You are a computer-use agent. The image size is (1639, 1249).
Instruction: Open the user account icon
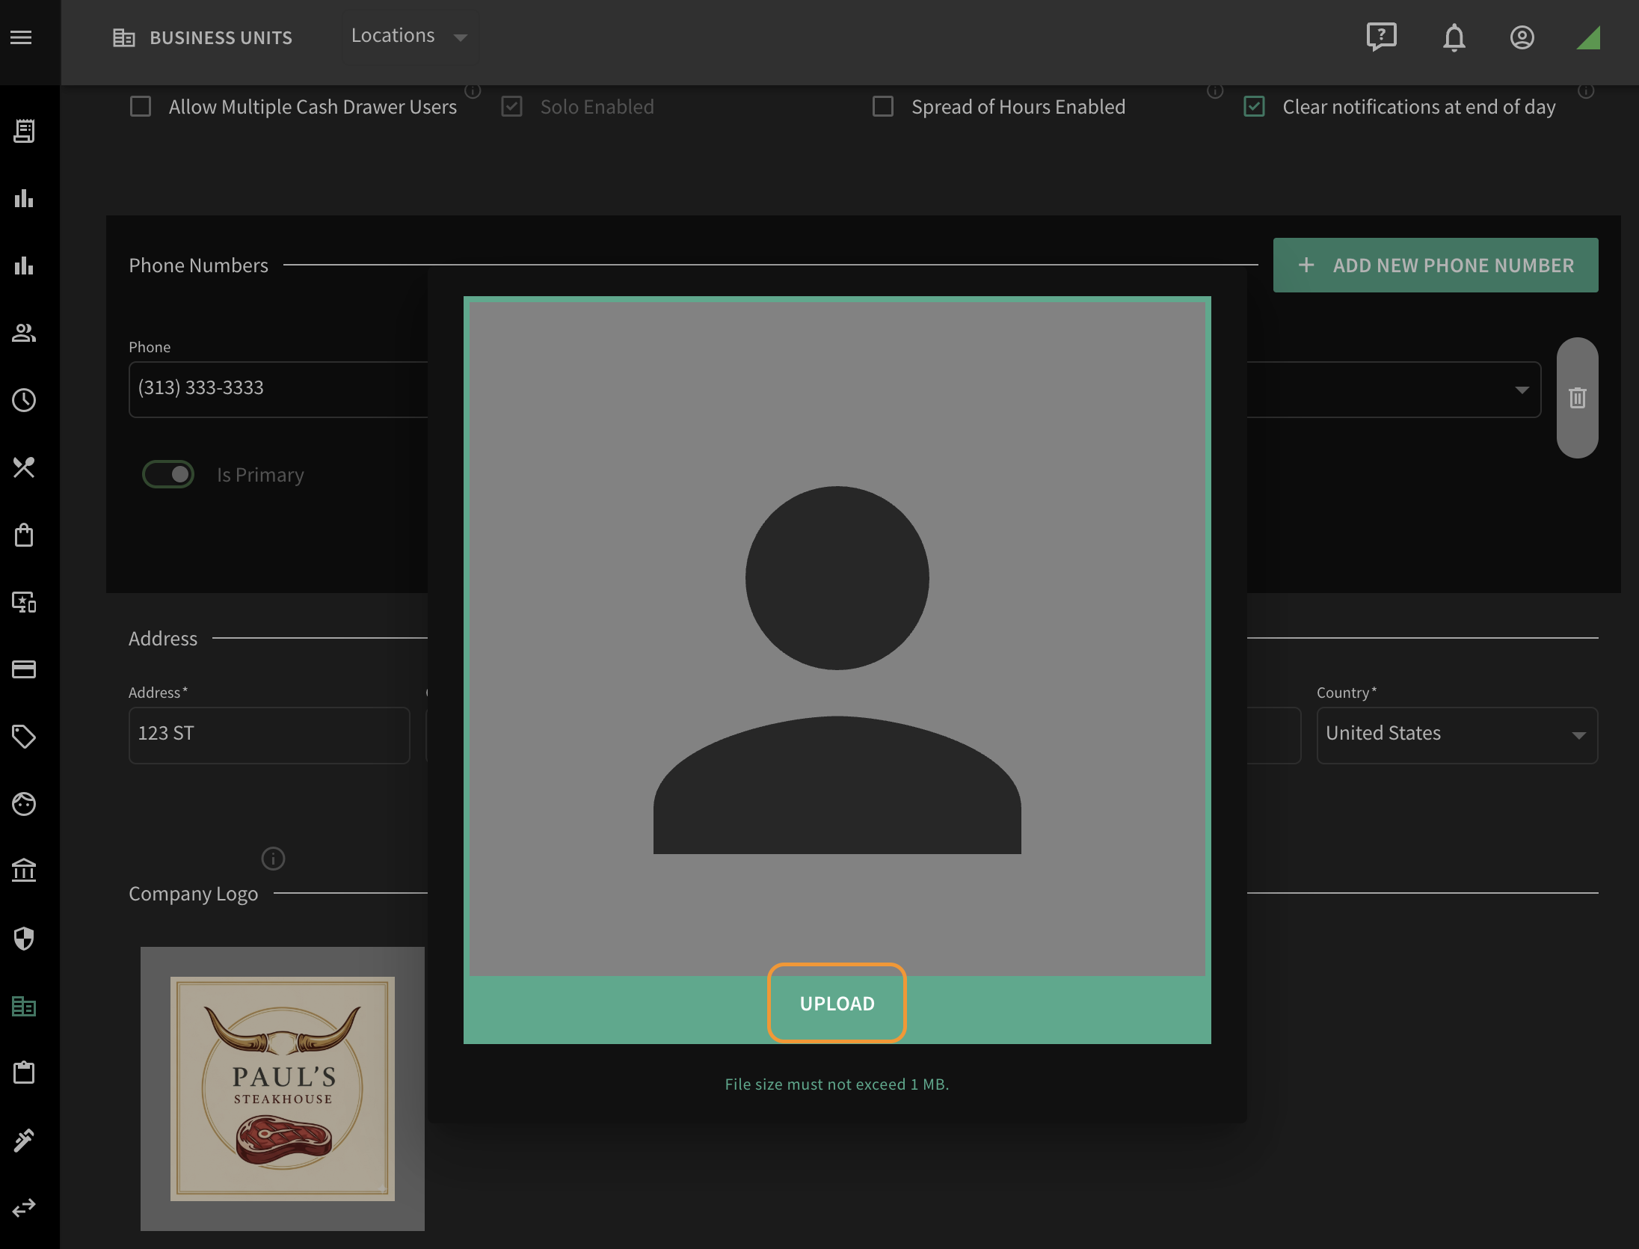pos(1522,37)
